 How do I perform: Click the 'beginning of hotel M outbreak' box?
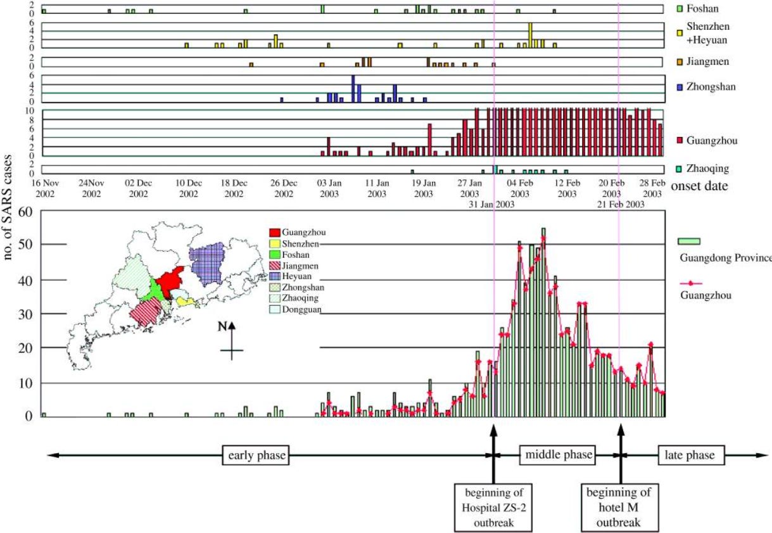[621, 508]
